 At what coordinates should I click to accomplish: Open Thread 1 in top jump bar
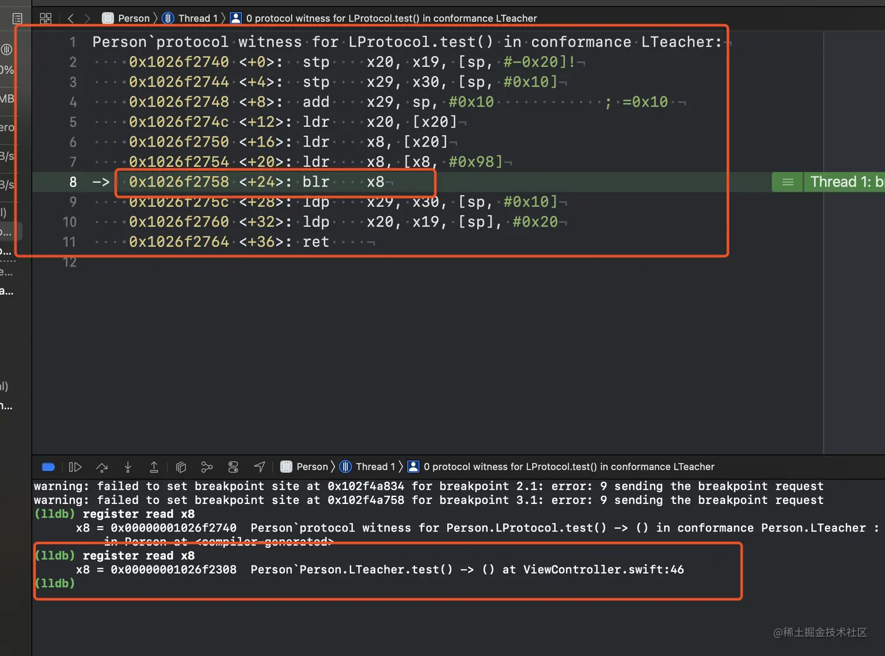coord(190,18)
